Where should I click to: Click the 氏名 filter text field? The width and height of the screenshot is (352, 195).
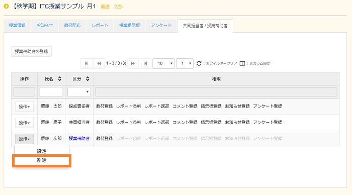click(x=51, y=92)
